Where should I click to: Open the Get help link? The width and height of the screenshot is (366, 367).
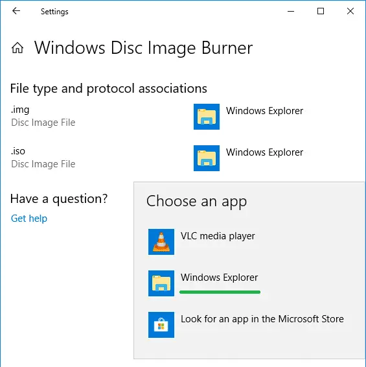29,219
